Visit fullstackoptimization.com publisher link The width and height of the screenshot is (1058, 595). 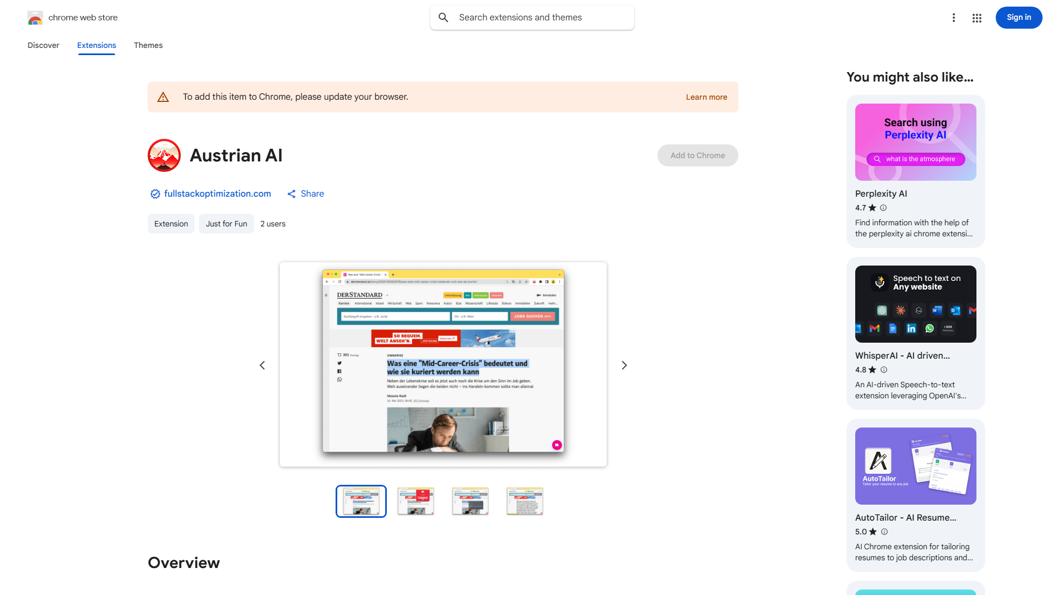point(217,193)
